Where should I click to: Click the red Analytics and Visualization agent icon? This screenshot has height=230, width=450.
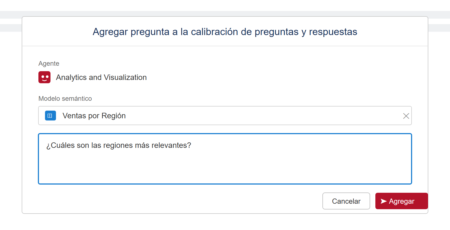pos(44,77)
